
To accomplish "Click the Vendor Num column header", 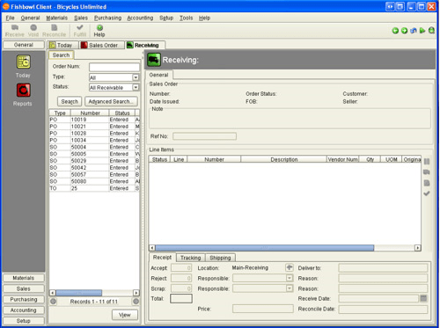I will point(343,159).
